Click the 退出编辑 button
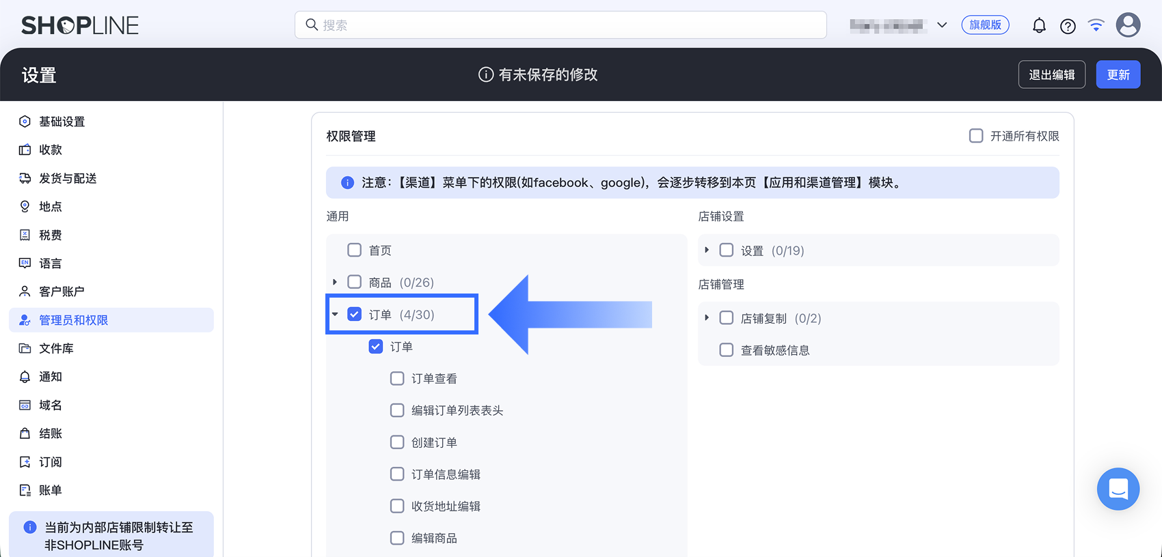The height and width of the screenshot is (557, 1162). (x=1052, y=74)
